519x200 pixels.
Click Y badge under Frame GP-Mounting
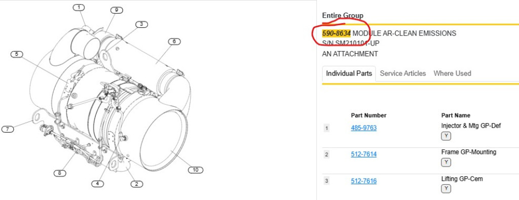pyautogui.click(x=446, y=163)
